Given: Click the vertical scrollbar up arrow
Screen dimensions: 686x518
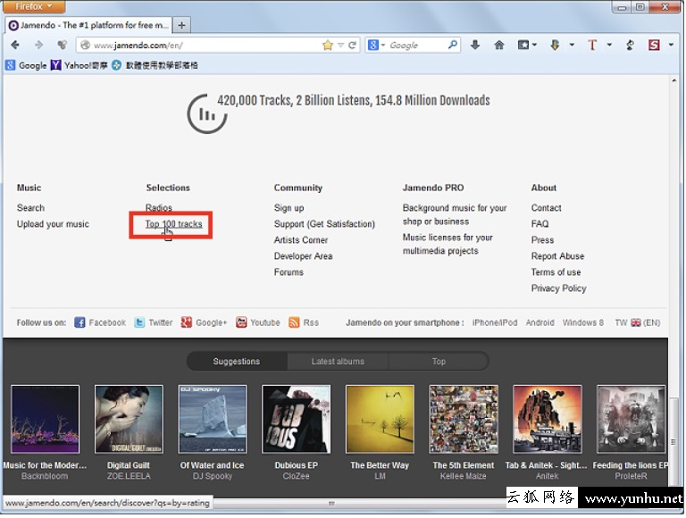Looking at the screenshot, I should (x=674, y=80).
